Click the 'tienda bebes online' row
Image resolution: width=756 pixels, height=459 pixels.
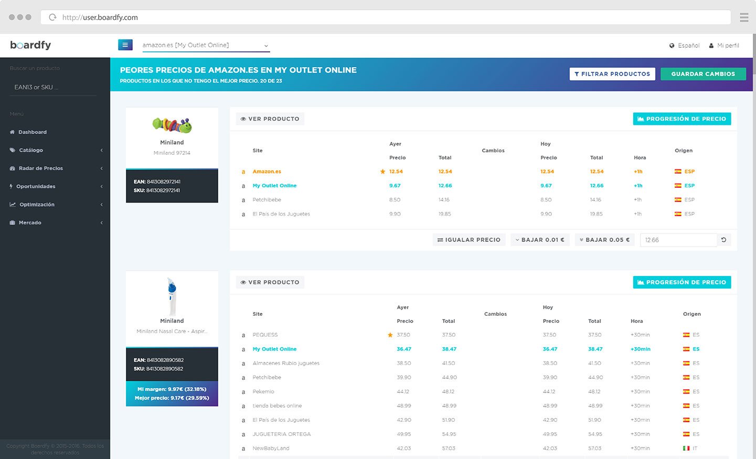pos(483,405)
